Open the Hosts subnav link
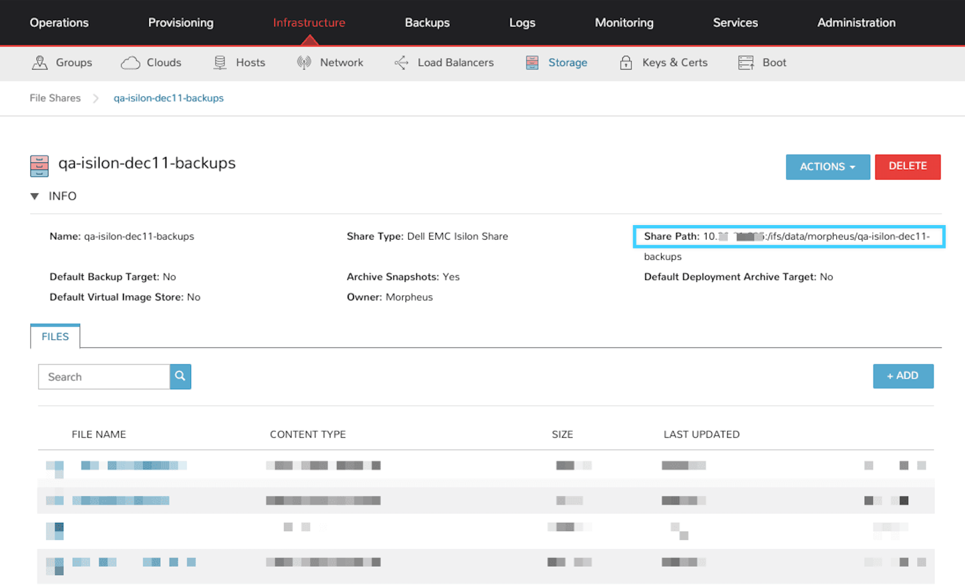The image size is (965, 587). click(250, 63)
